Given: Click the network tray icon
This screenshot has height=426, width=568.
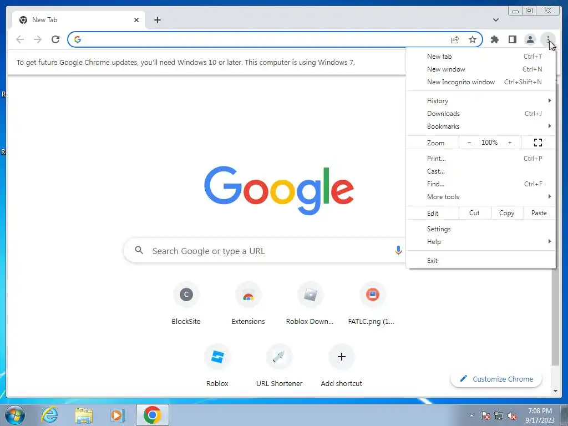Looking at the screenshot, I should 499,415.
